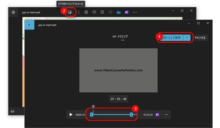Maximize the back Photos window
Viewport: 220px width, 128px height.
pos(182,10)
